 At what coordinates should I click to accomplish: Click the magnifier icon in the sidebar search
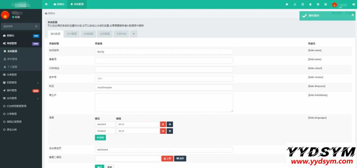point(36,26)
